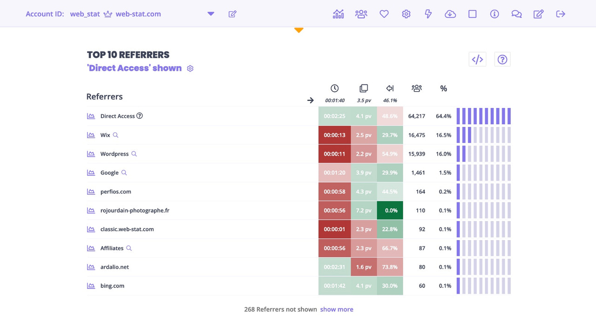
Task: Sort by the clock time-on-site column icon
Action: point(334,88)
